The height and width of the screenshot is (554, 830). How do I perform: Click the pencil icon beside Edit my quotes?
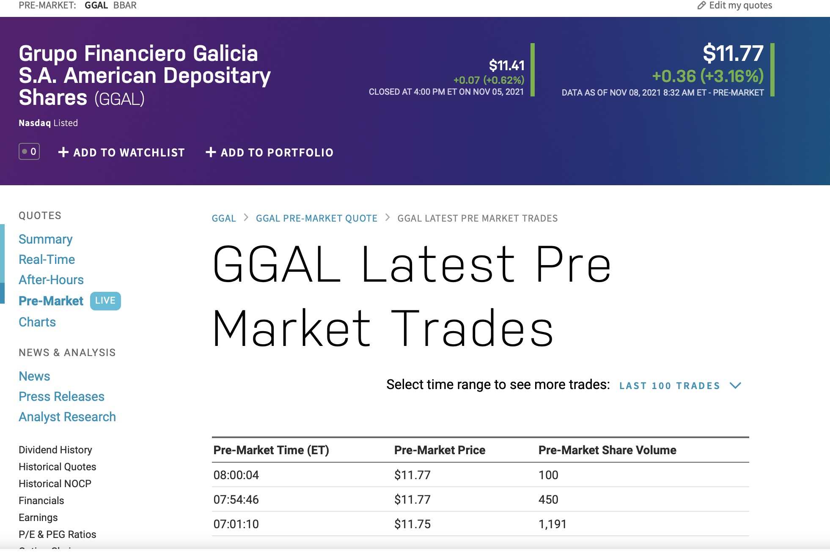click(x=701, y=5)
